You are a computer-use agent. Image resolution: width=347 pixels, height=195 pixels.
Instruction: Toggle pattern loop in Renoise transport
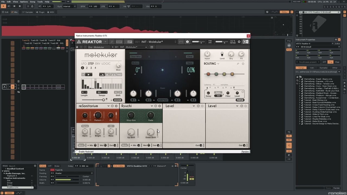click(9, 6)
